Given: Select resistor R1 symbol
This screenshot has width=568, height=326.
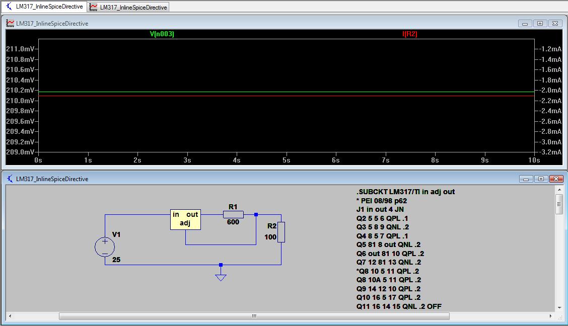Looking at the screenshot, I should point(233,214).
